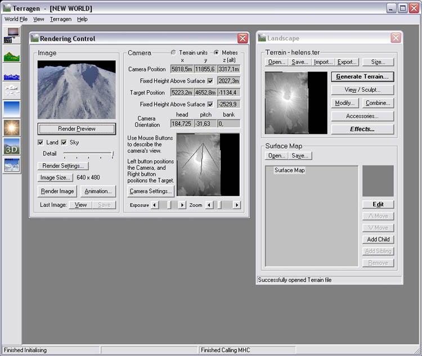Open the Cloudscape sidebar icon
422x356 pixels.
point(11,91)
